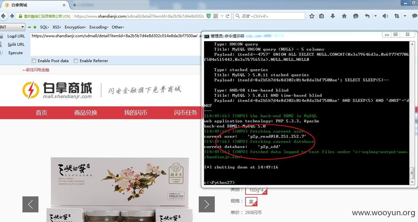Click the green padlock site identity icon
Viewport: 418px width, 222px height.
pyautogui.click(x=21, y=16)
